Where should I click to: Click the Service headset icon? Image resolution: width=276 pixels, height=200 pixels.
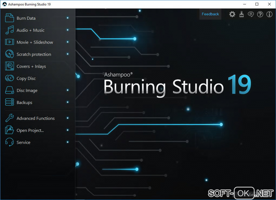click(x=9, y=142)
